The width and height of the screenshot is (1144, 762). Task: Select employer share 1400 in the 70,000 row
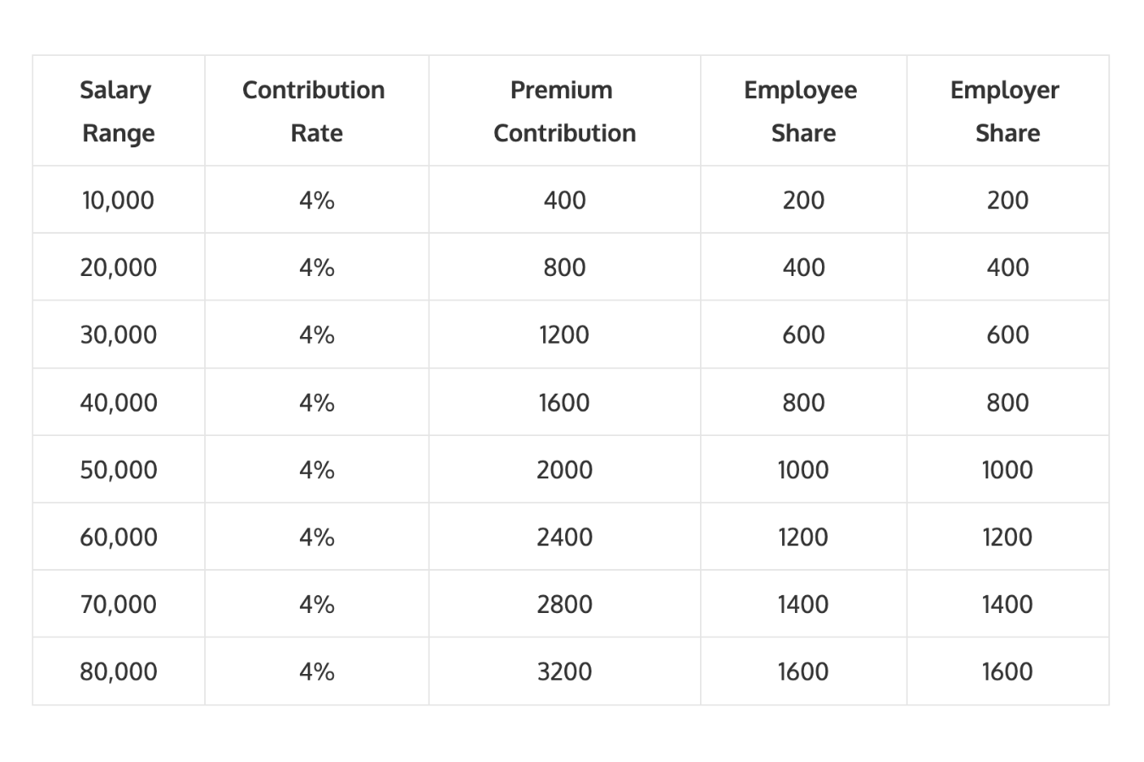[x=1007, y=605]
